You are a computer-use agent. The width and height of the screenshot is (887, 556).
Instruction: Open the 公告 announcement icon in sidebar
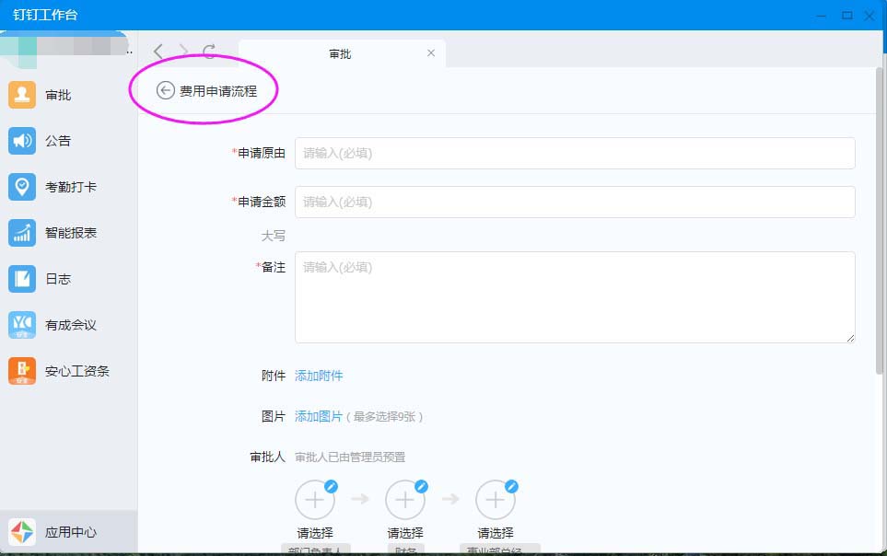tap(22, 141)
